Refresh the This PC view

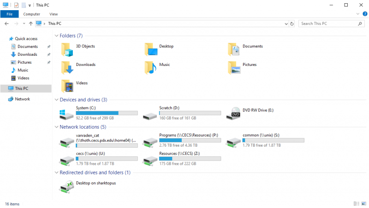coord(292,24)
